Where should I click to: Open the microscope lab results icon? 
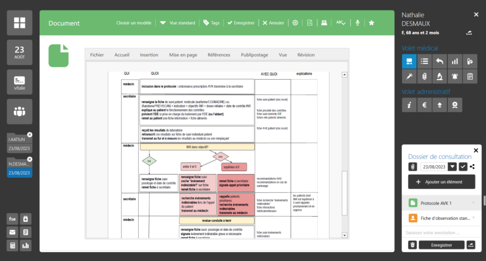[440, 76]
